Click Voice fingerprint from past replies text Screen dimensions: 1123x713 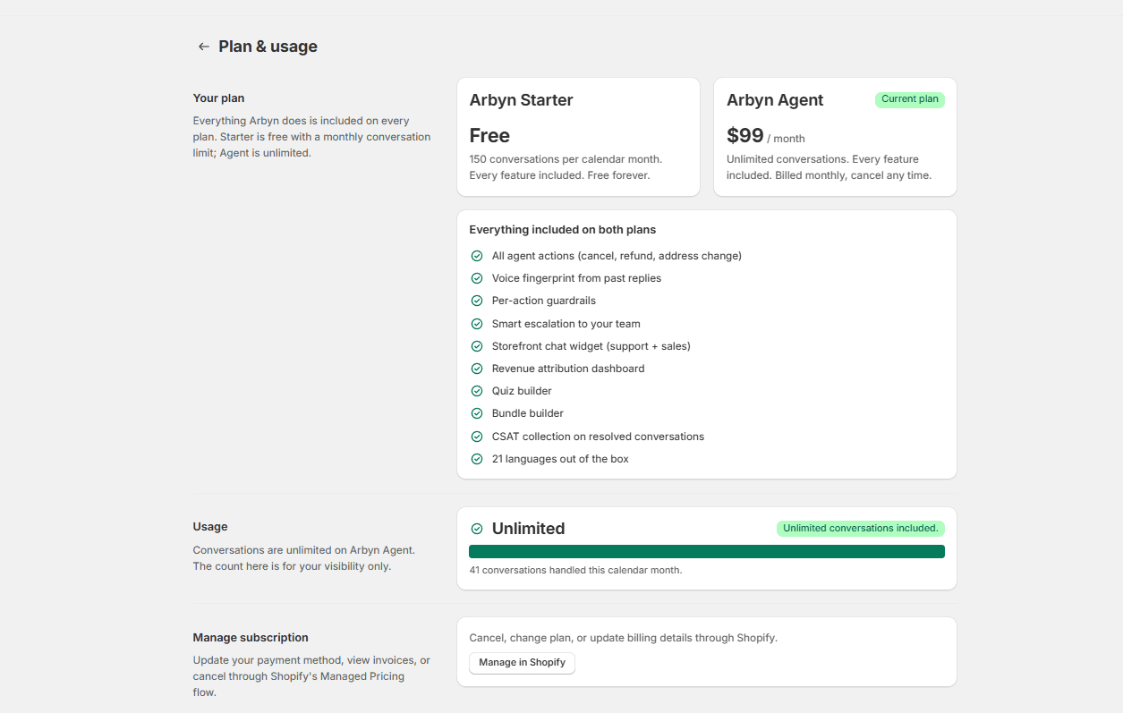[576, 278]
